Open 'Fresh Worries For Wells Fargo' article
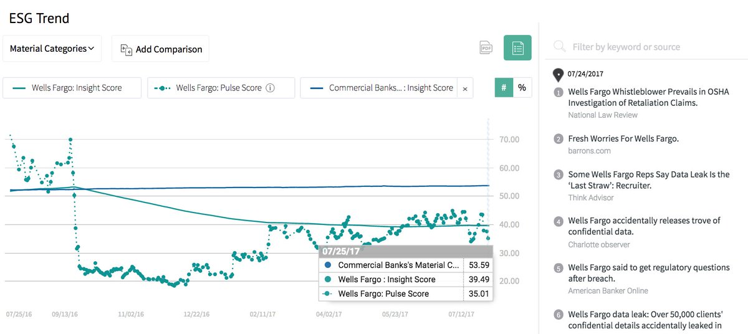This screenshot has height=334, width=748. (623, 138)
